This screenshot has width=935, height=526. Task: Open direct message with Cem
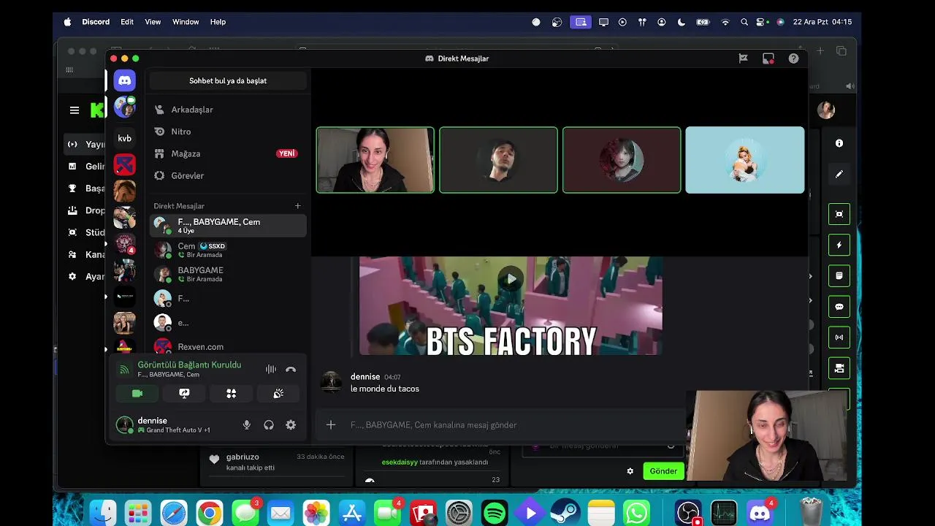pos(228,249)
